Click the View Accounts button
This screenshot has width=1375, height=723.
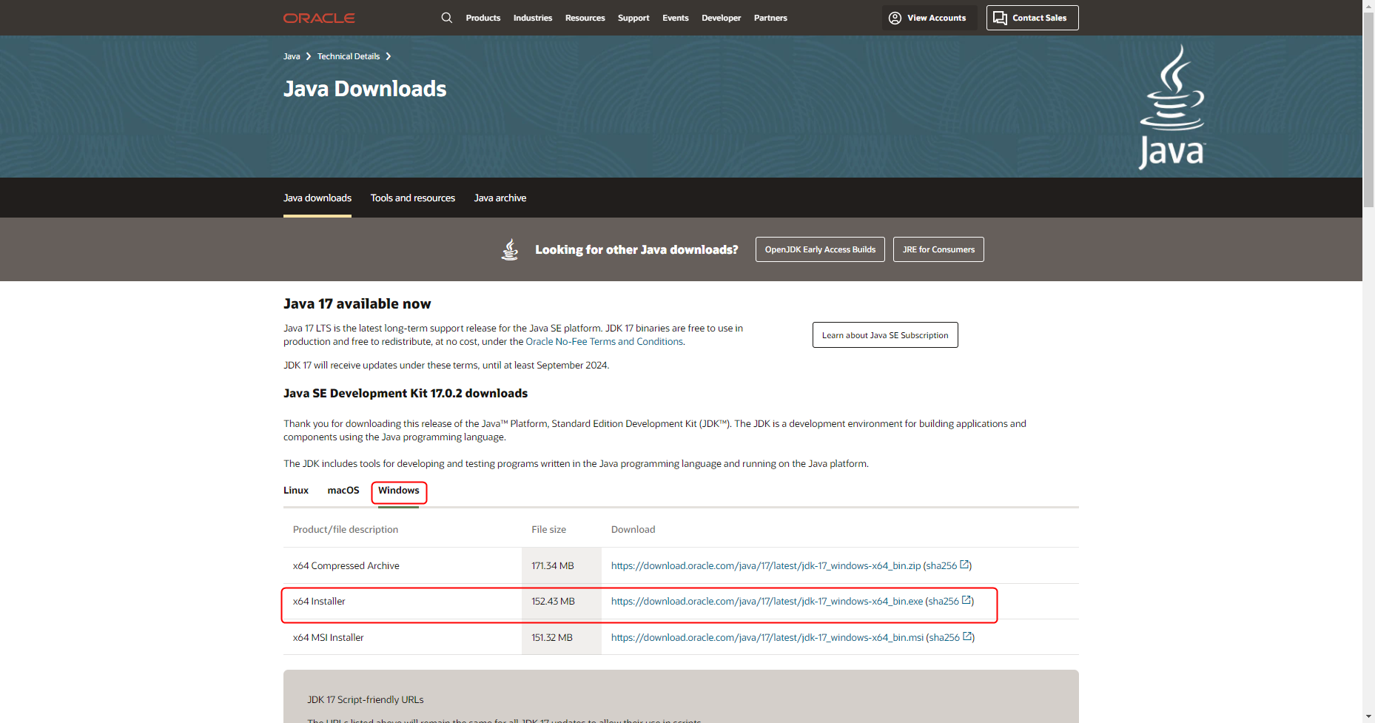point(929,18)
